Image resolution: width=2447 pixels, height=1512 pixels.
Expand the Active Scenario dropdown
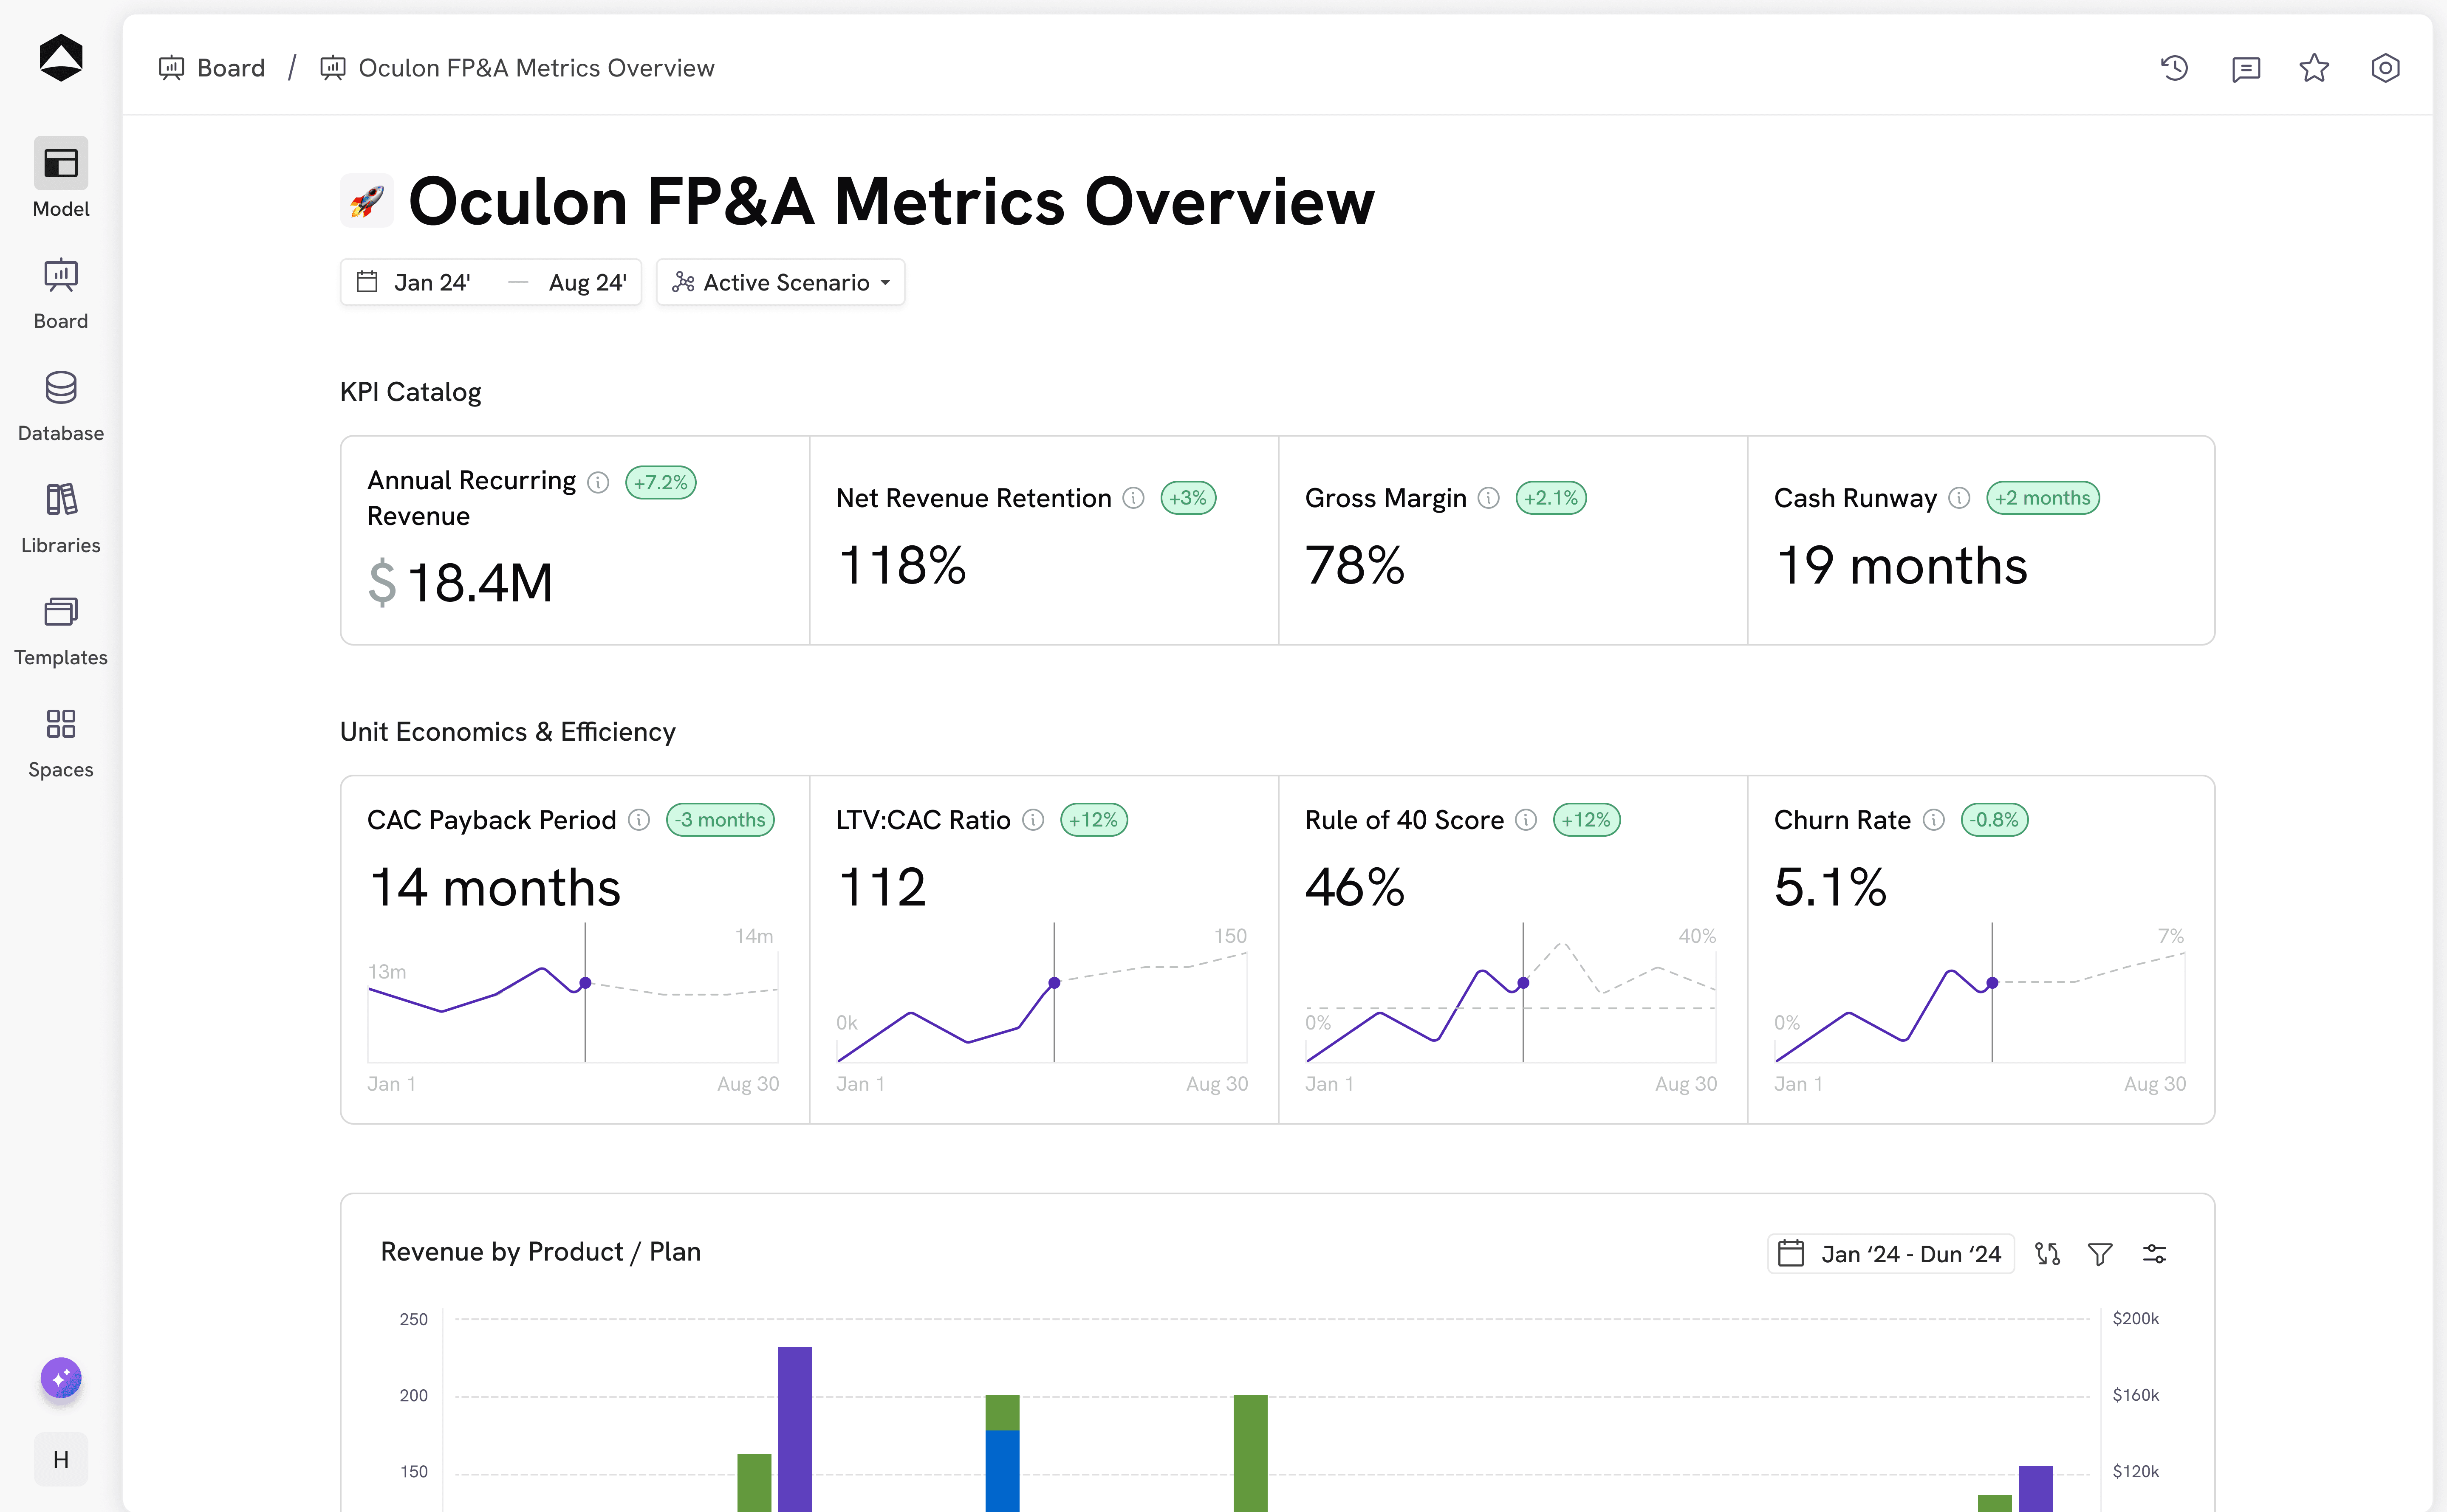coord(780,282)
